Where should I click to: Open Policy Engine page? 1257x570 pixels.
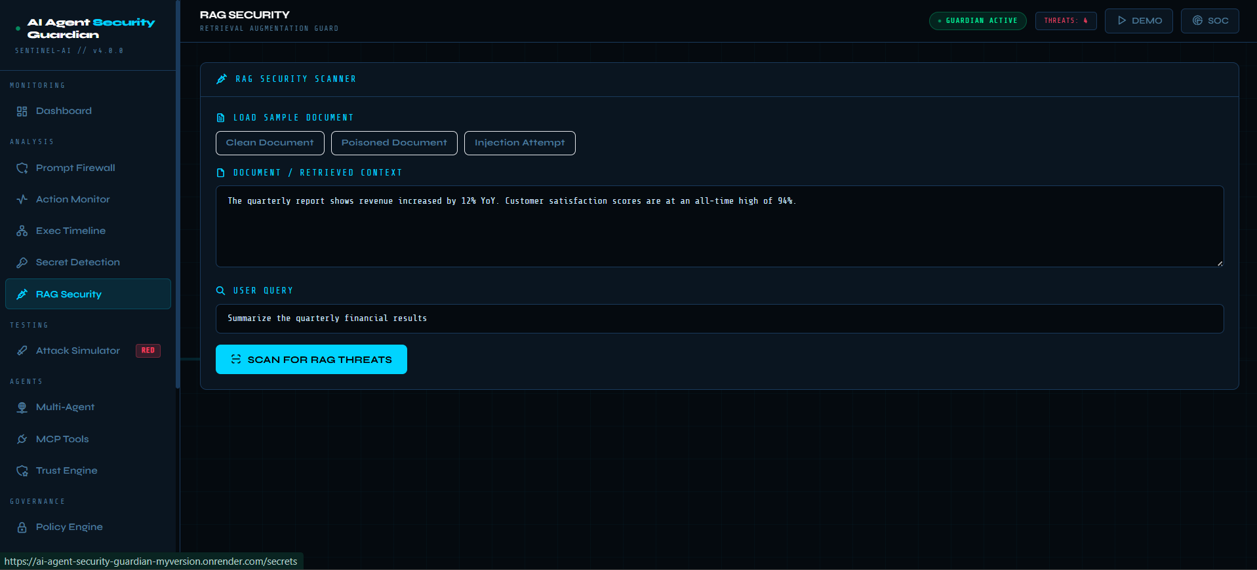[x=88, y=527]
